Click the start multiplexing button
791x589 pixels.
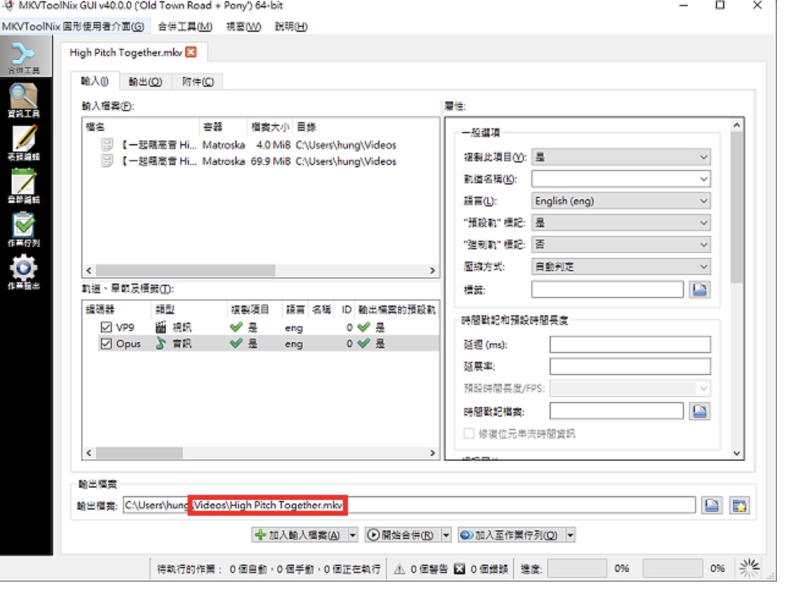(403, 535)
